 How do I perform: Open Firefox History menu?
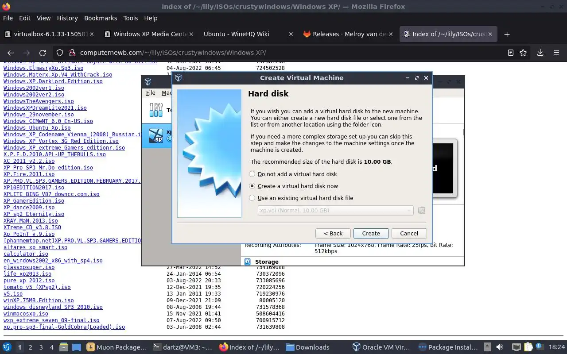(x=67, y=18)
